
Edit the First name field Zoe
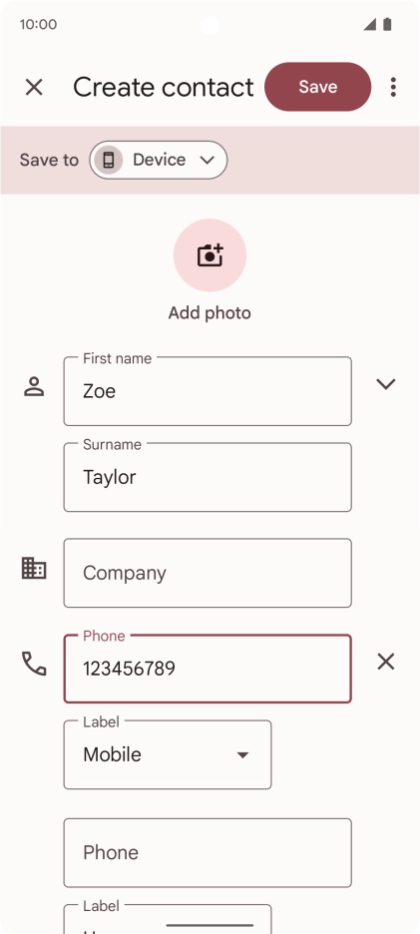click(x=208, y=391)
